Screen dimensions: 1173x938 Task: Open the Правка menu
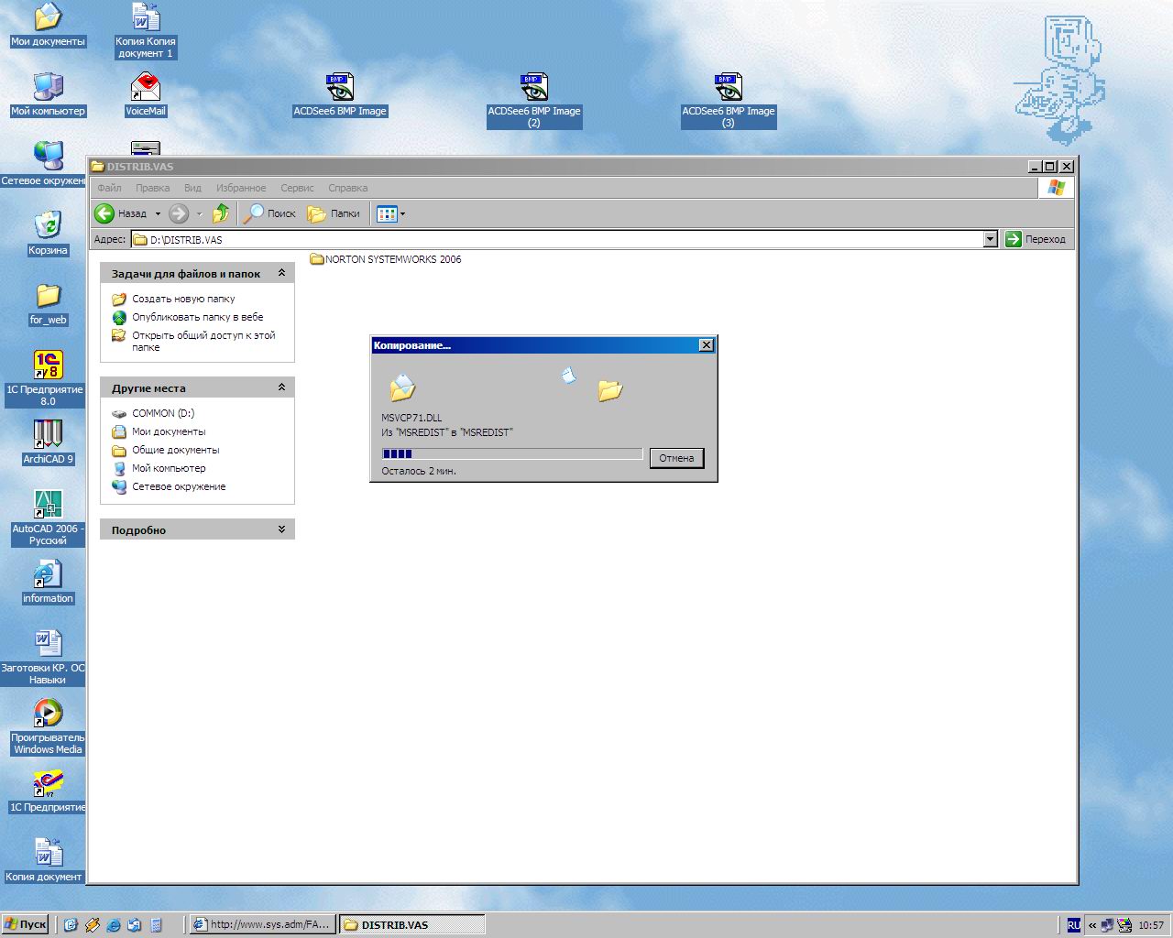point(152,188)
